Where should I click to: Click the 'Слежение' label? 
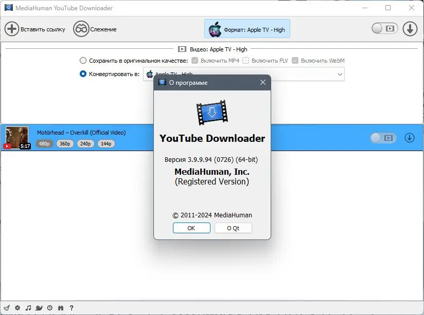click(x=103, y=29)
